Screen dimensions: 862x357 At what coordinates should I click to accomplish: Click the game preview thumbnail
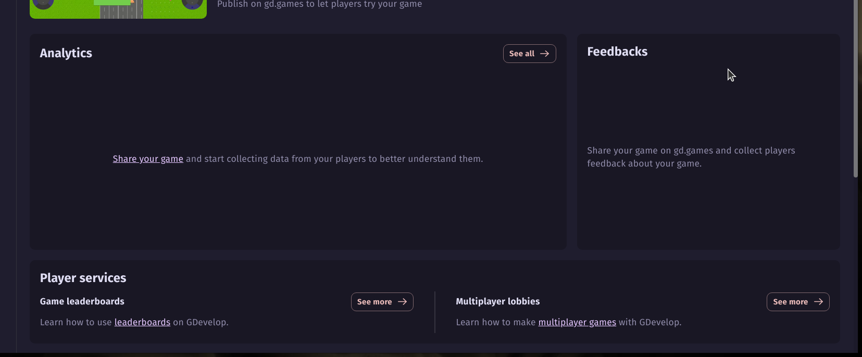coord(118,9)
